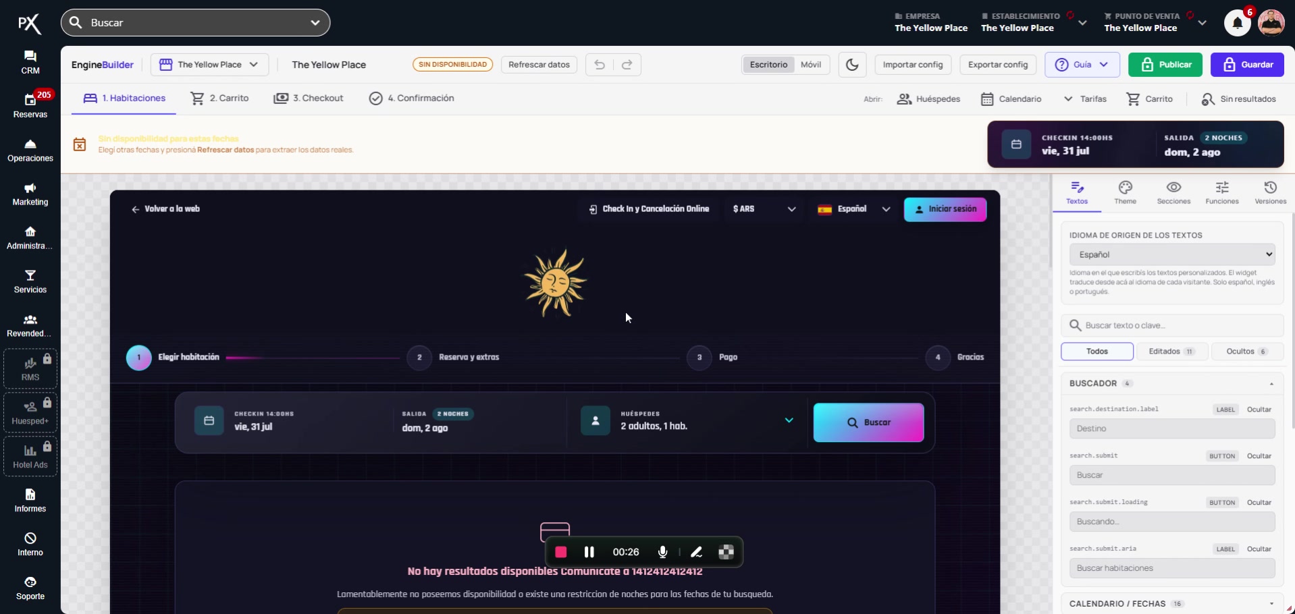Open Punto de Venta selector chevron

pos(1202,23)
